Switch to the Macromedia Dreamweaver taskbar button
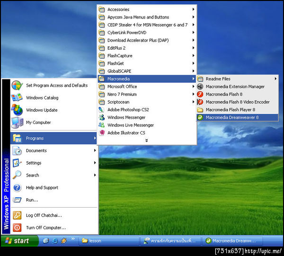 233,241
